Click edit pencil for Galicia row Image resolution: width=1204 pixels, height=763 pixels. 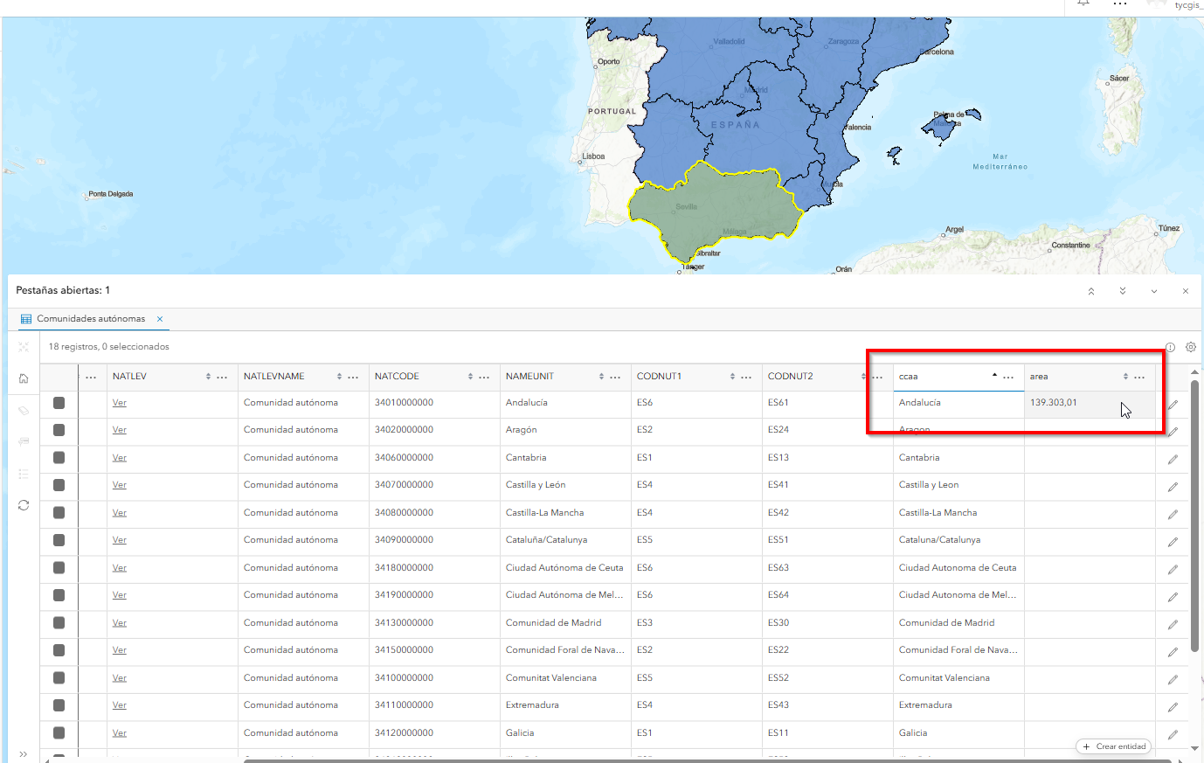tap(1173, 734)
